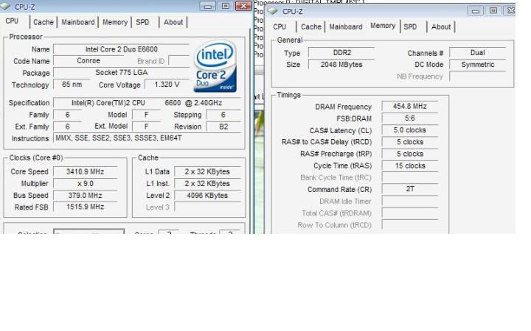Click the Cycle Time (tRAS) value '15 clocks'
This screenshot has height=331, width=531.
[x=410, y=165]
